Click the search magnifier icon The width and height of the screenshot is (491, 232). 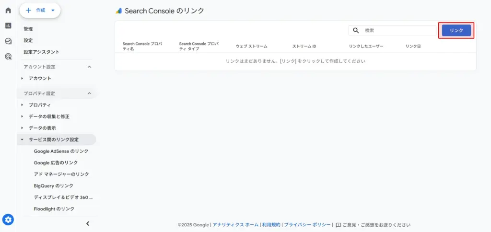coord(356,30)
